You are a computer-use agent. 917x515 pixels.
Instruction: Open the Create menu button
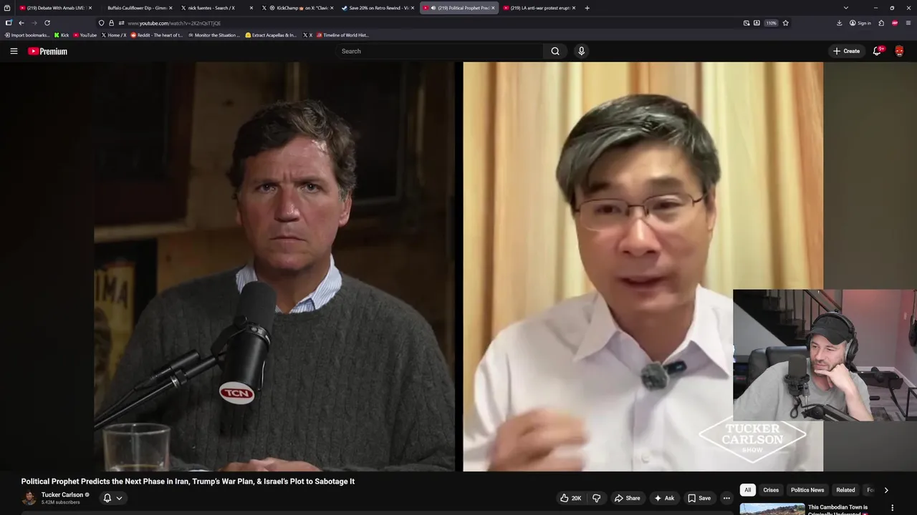coord(846,51)
